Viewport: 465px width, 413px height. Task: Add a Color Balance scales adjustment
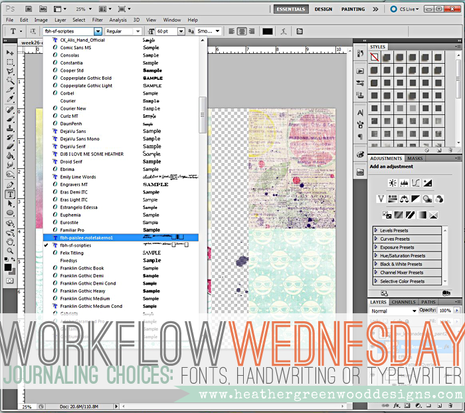click(x=404, y=199)
